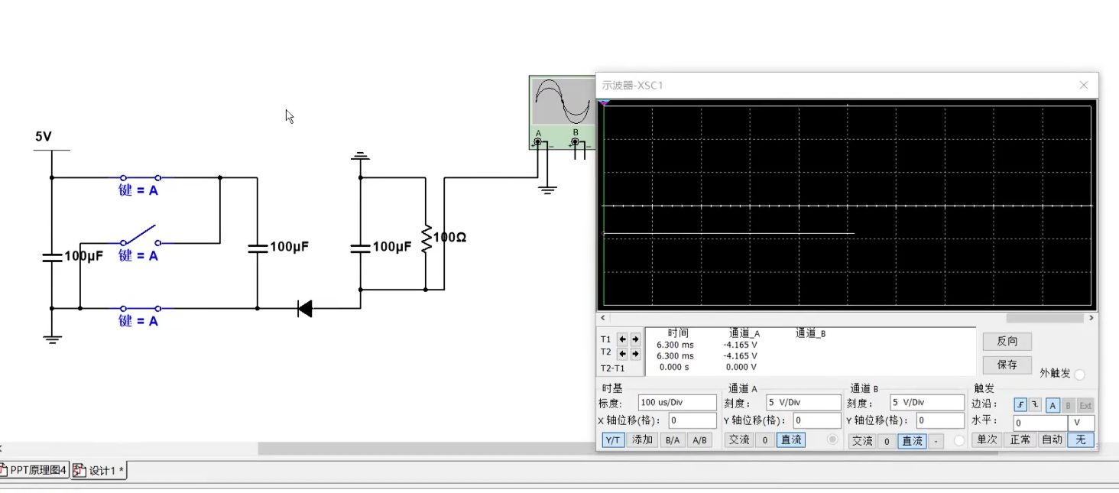Select A/B display mode
Viewport: 1119px width, 493px height.
point(699,440)
